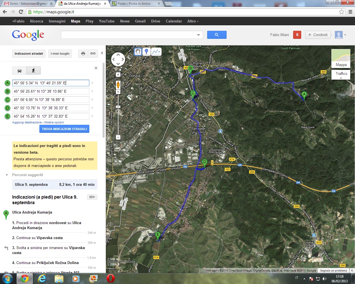Click the link sharing icon
Screen dimensions: 355x284
point(93,54)
